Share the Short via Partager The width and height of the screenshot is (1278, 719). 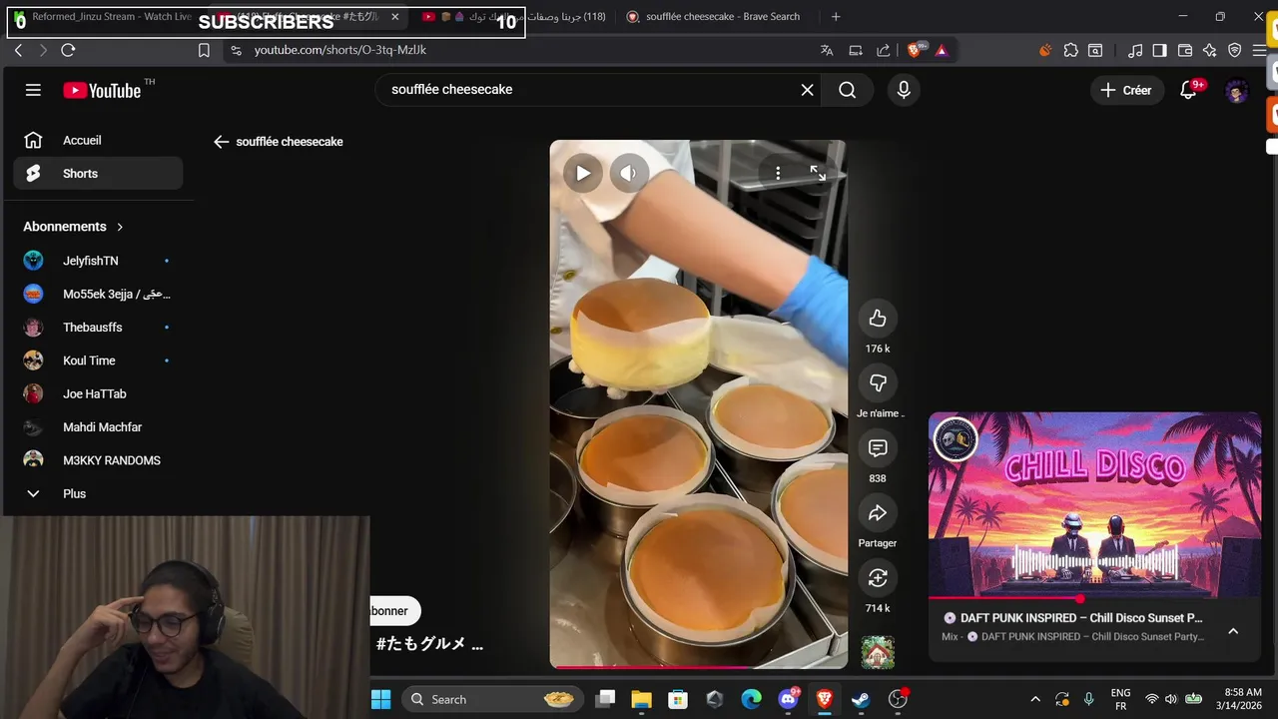click(x=878, y=513)
